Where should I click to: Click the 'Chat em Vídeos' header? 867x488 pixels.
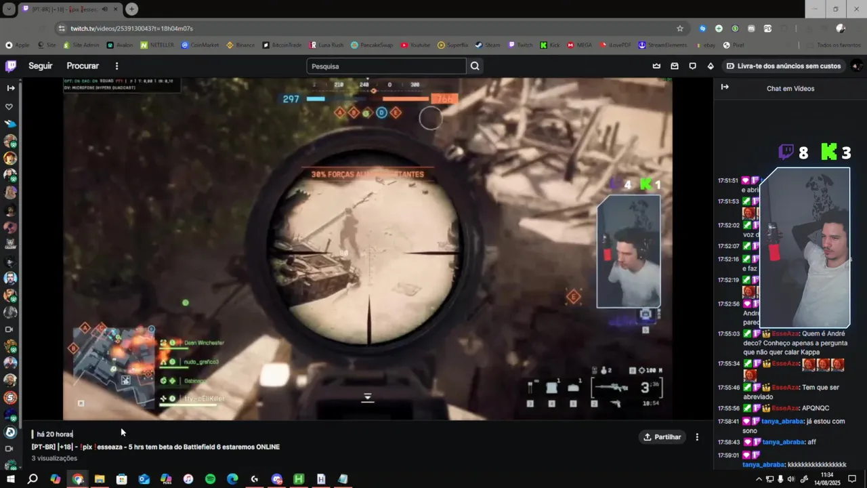pyautogui.click(x=790, y=89)
